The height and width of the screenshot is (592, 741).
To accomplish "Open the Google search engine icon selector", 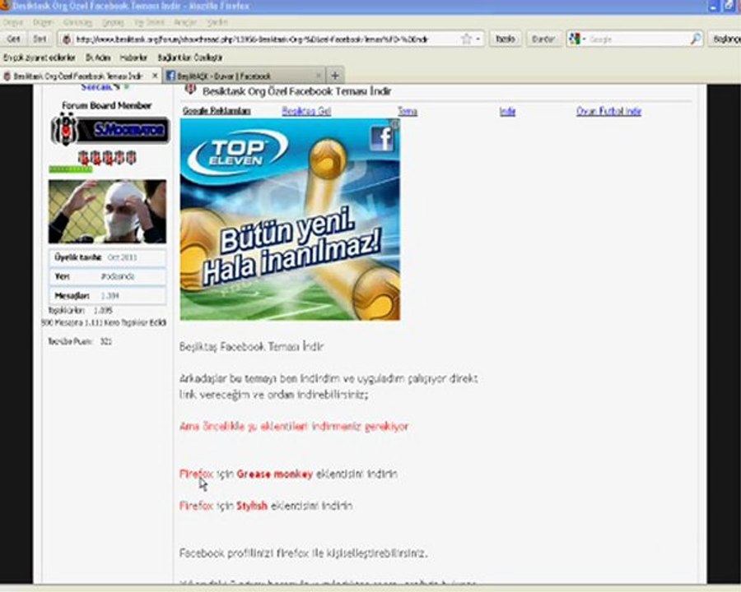I will point(577,39).
